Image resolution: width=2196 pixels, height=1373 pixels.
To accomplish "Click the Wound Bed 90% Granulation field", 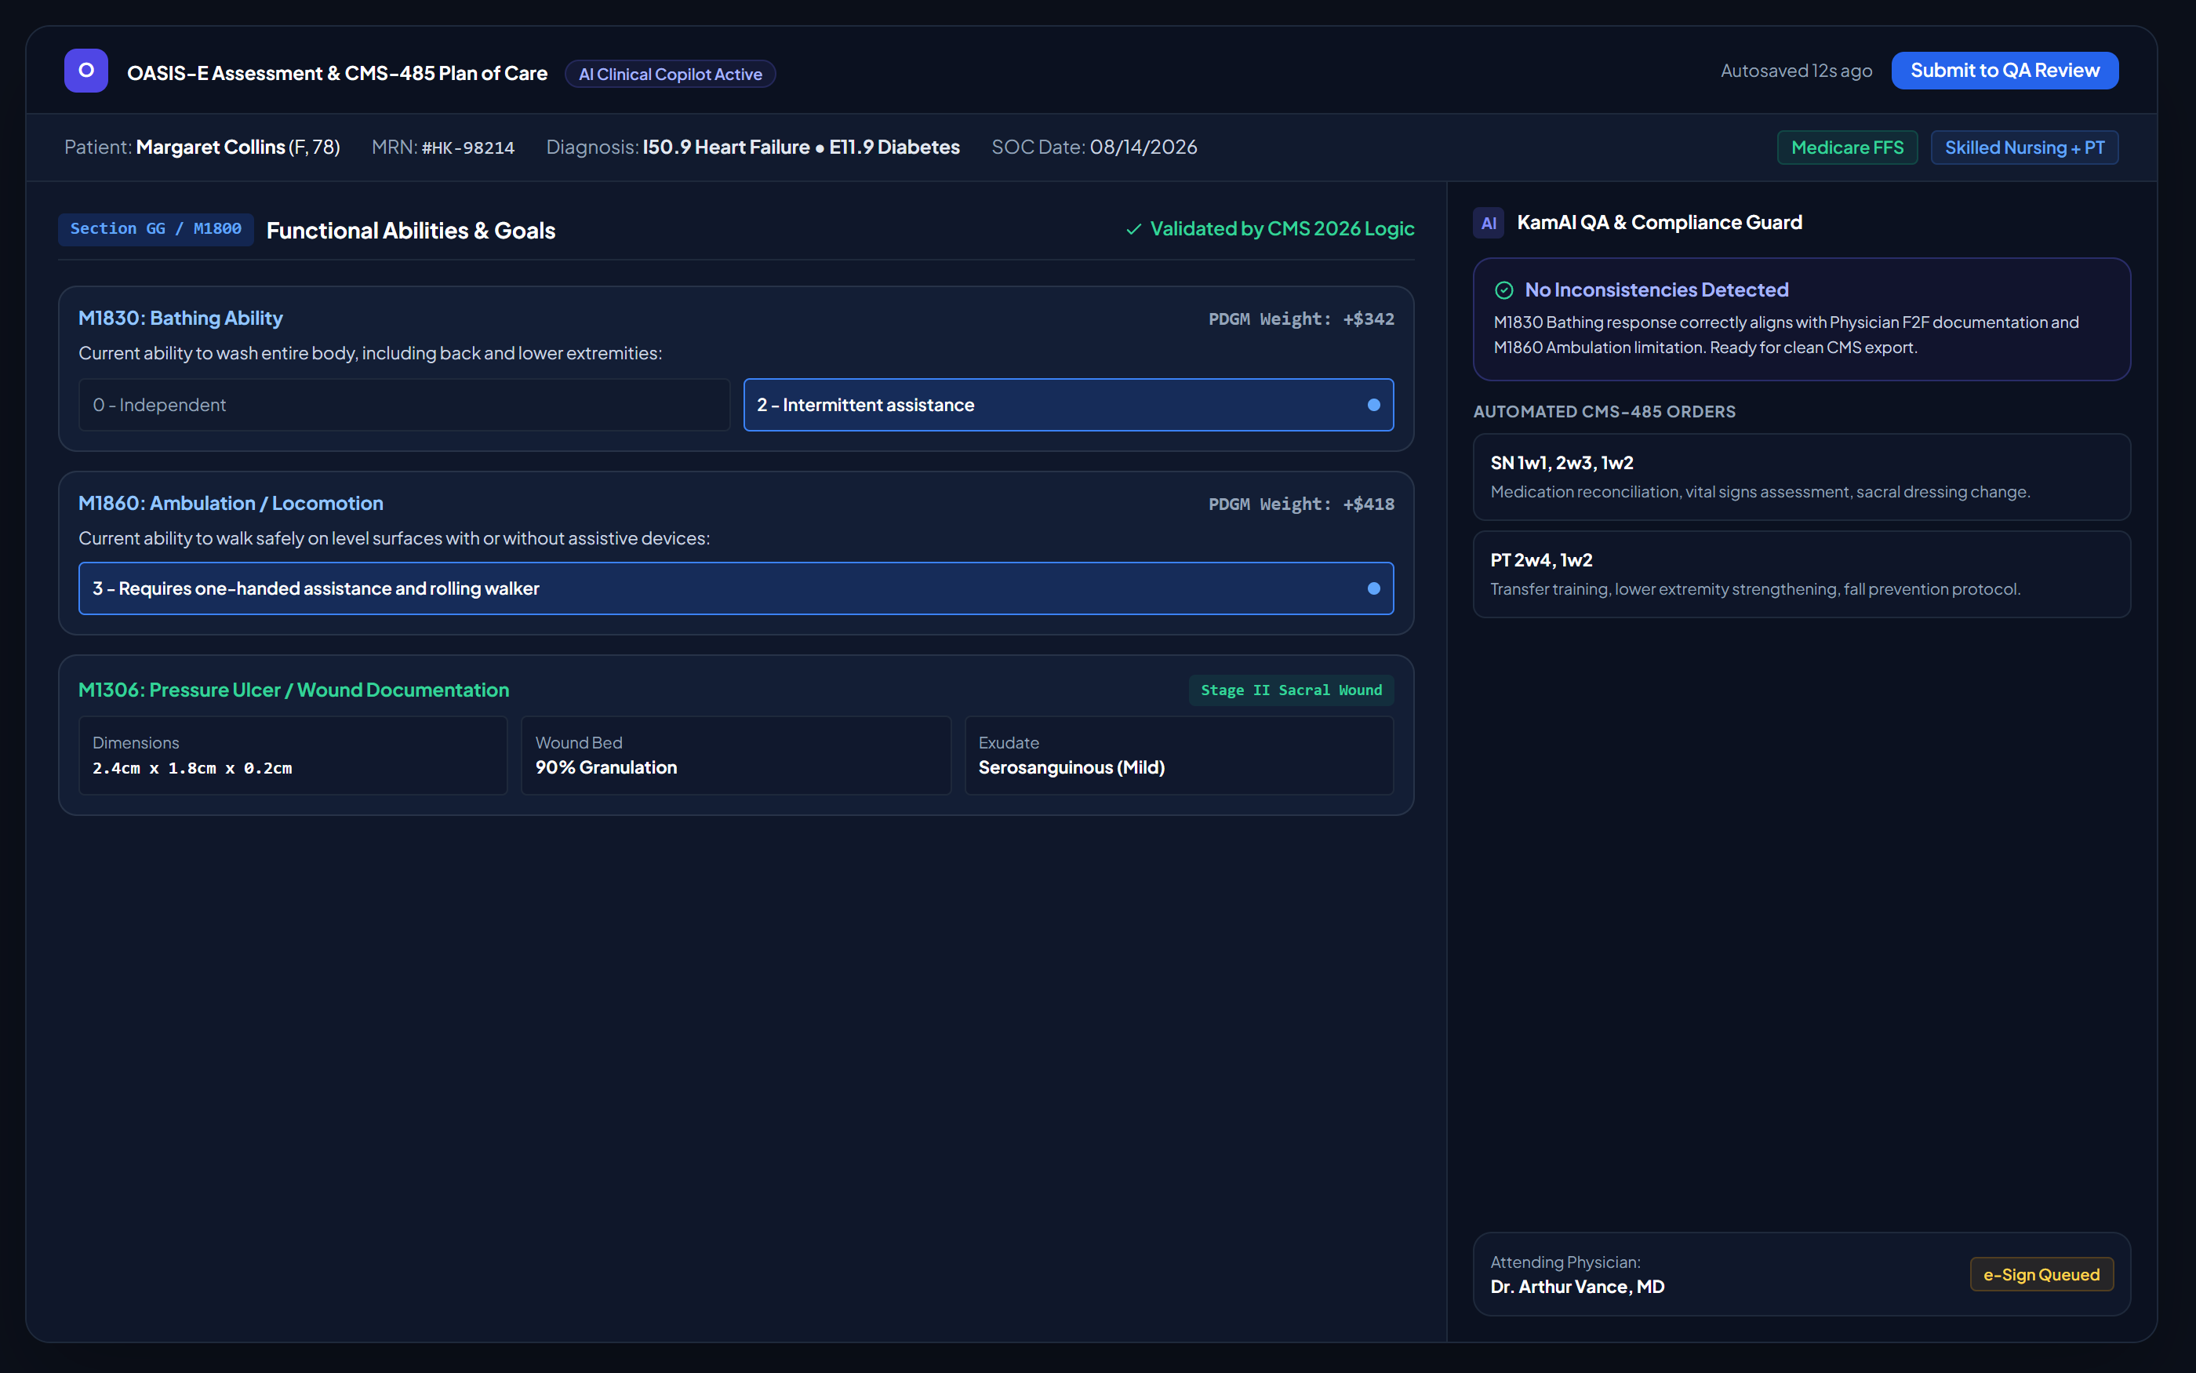I will [736, 756].
